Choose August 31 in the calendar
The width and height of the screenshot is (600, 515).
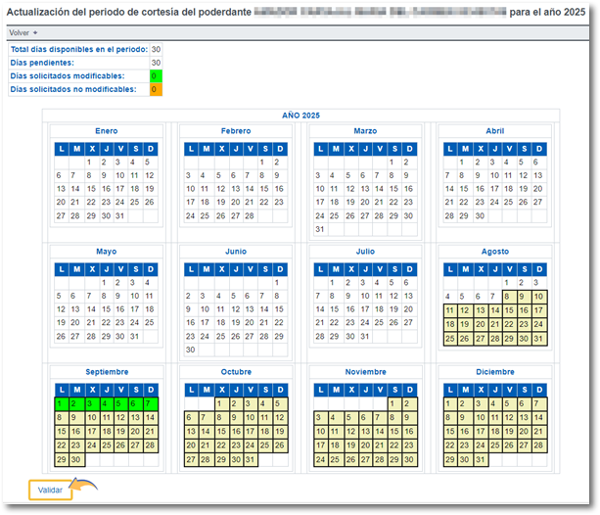pos(537,339)
